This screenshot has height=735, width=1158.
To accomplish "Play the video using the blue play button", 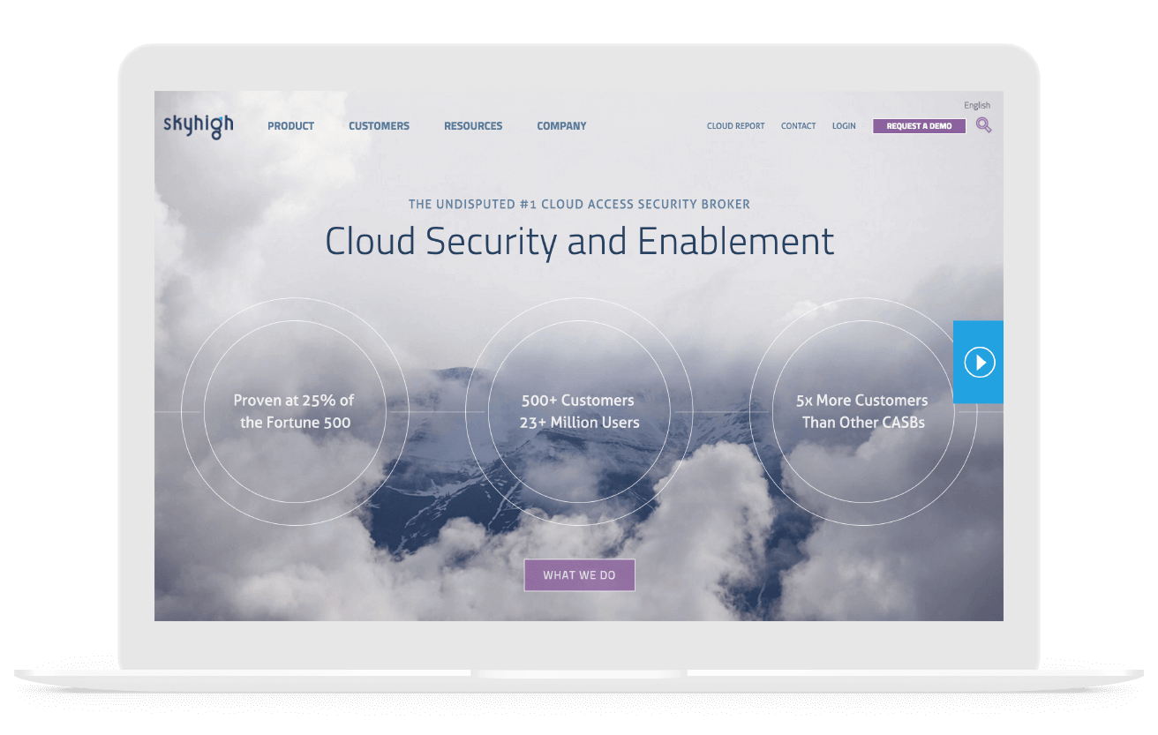I will [x=979, y=362].
